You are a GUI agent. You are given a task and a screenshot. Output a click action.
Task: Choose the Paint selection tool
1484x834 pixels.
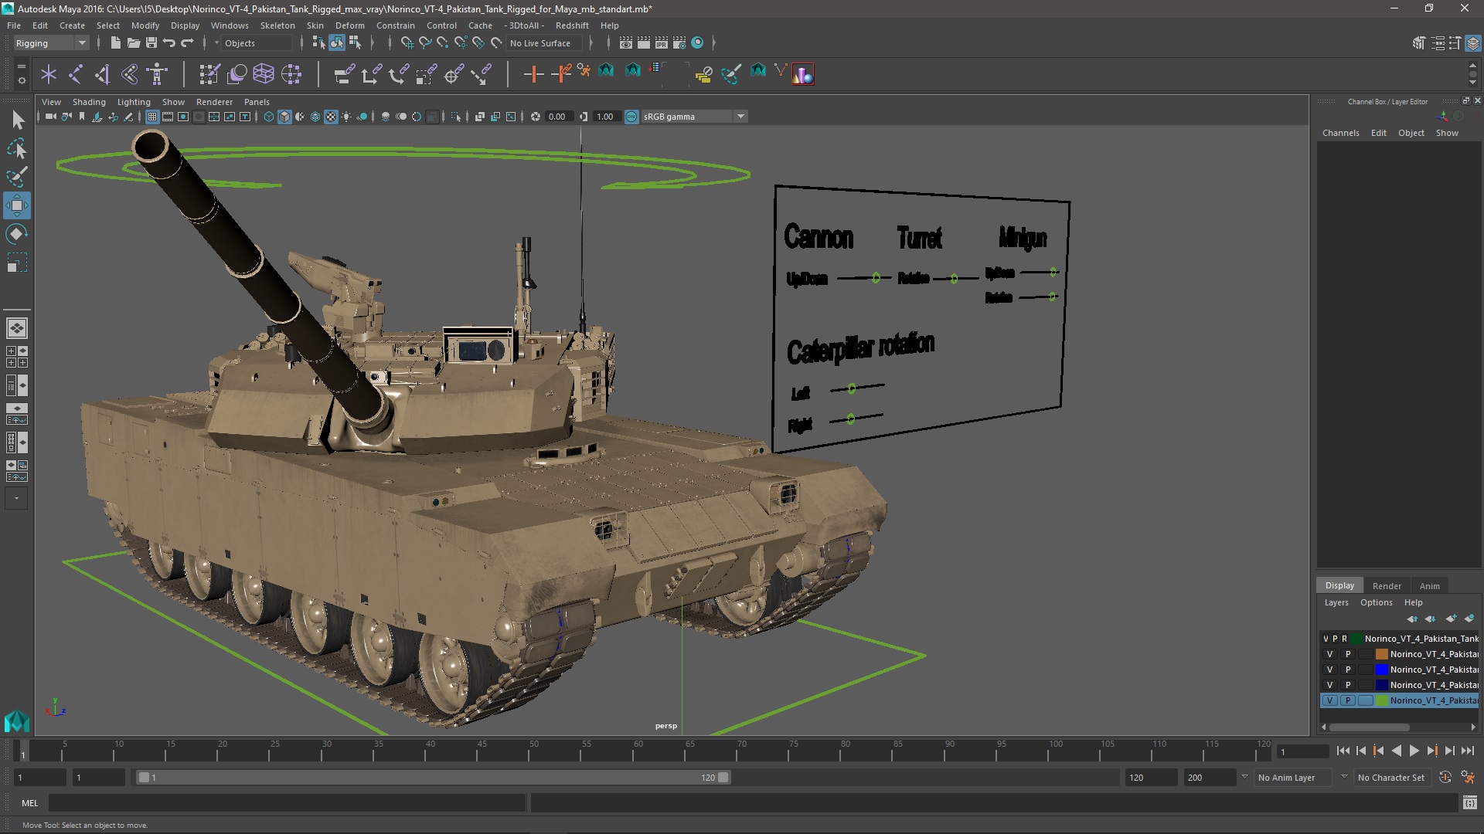pos(17,177)
